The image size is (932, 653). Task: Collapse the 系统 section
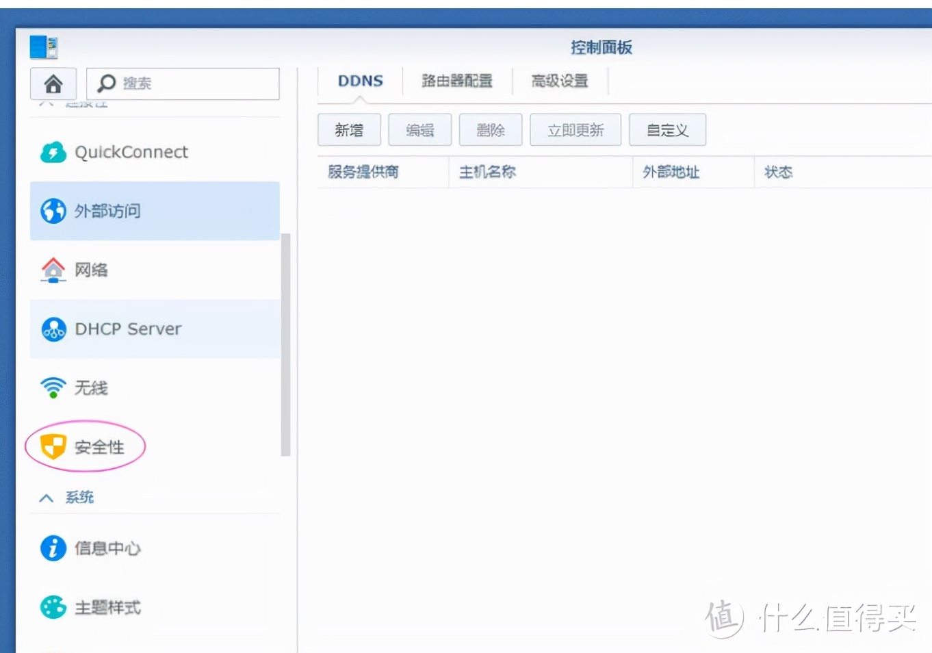click(47, 497)
